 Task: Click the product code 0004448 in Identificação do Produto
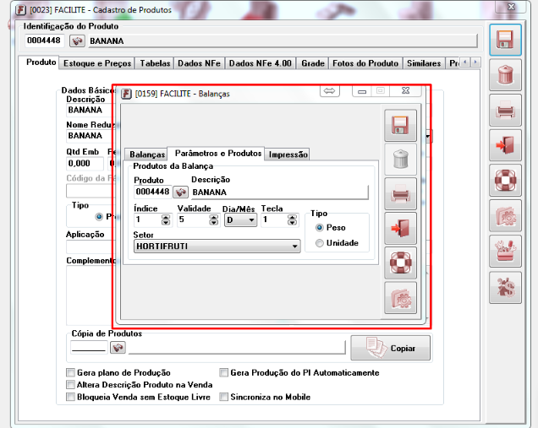(44, 41)
